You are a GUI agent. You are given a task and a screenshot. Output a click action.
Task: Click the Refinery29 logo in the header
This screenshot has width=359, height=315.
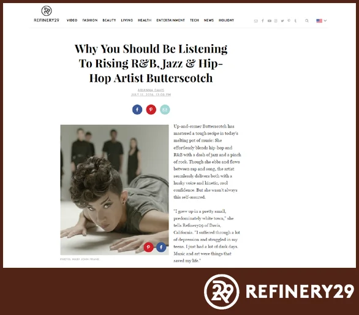(x=47, y=14)
